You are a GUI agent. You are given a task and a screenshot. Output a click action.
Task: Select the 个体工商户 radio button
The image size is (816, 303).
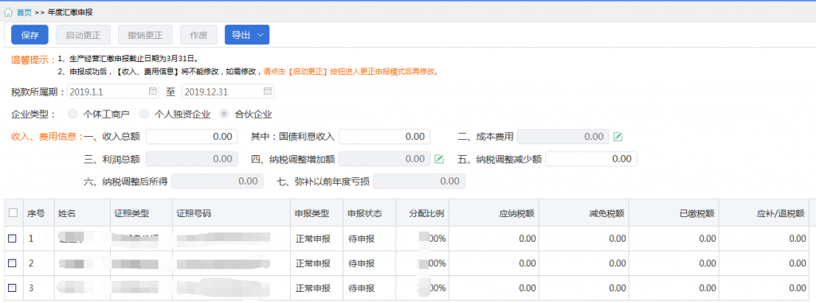point(73,114)
